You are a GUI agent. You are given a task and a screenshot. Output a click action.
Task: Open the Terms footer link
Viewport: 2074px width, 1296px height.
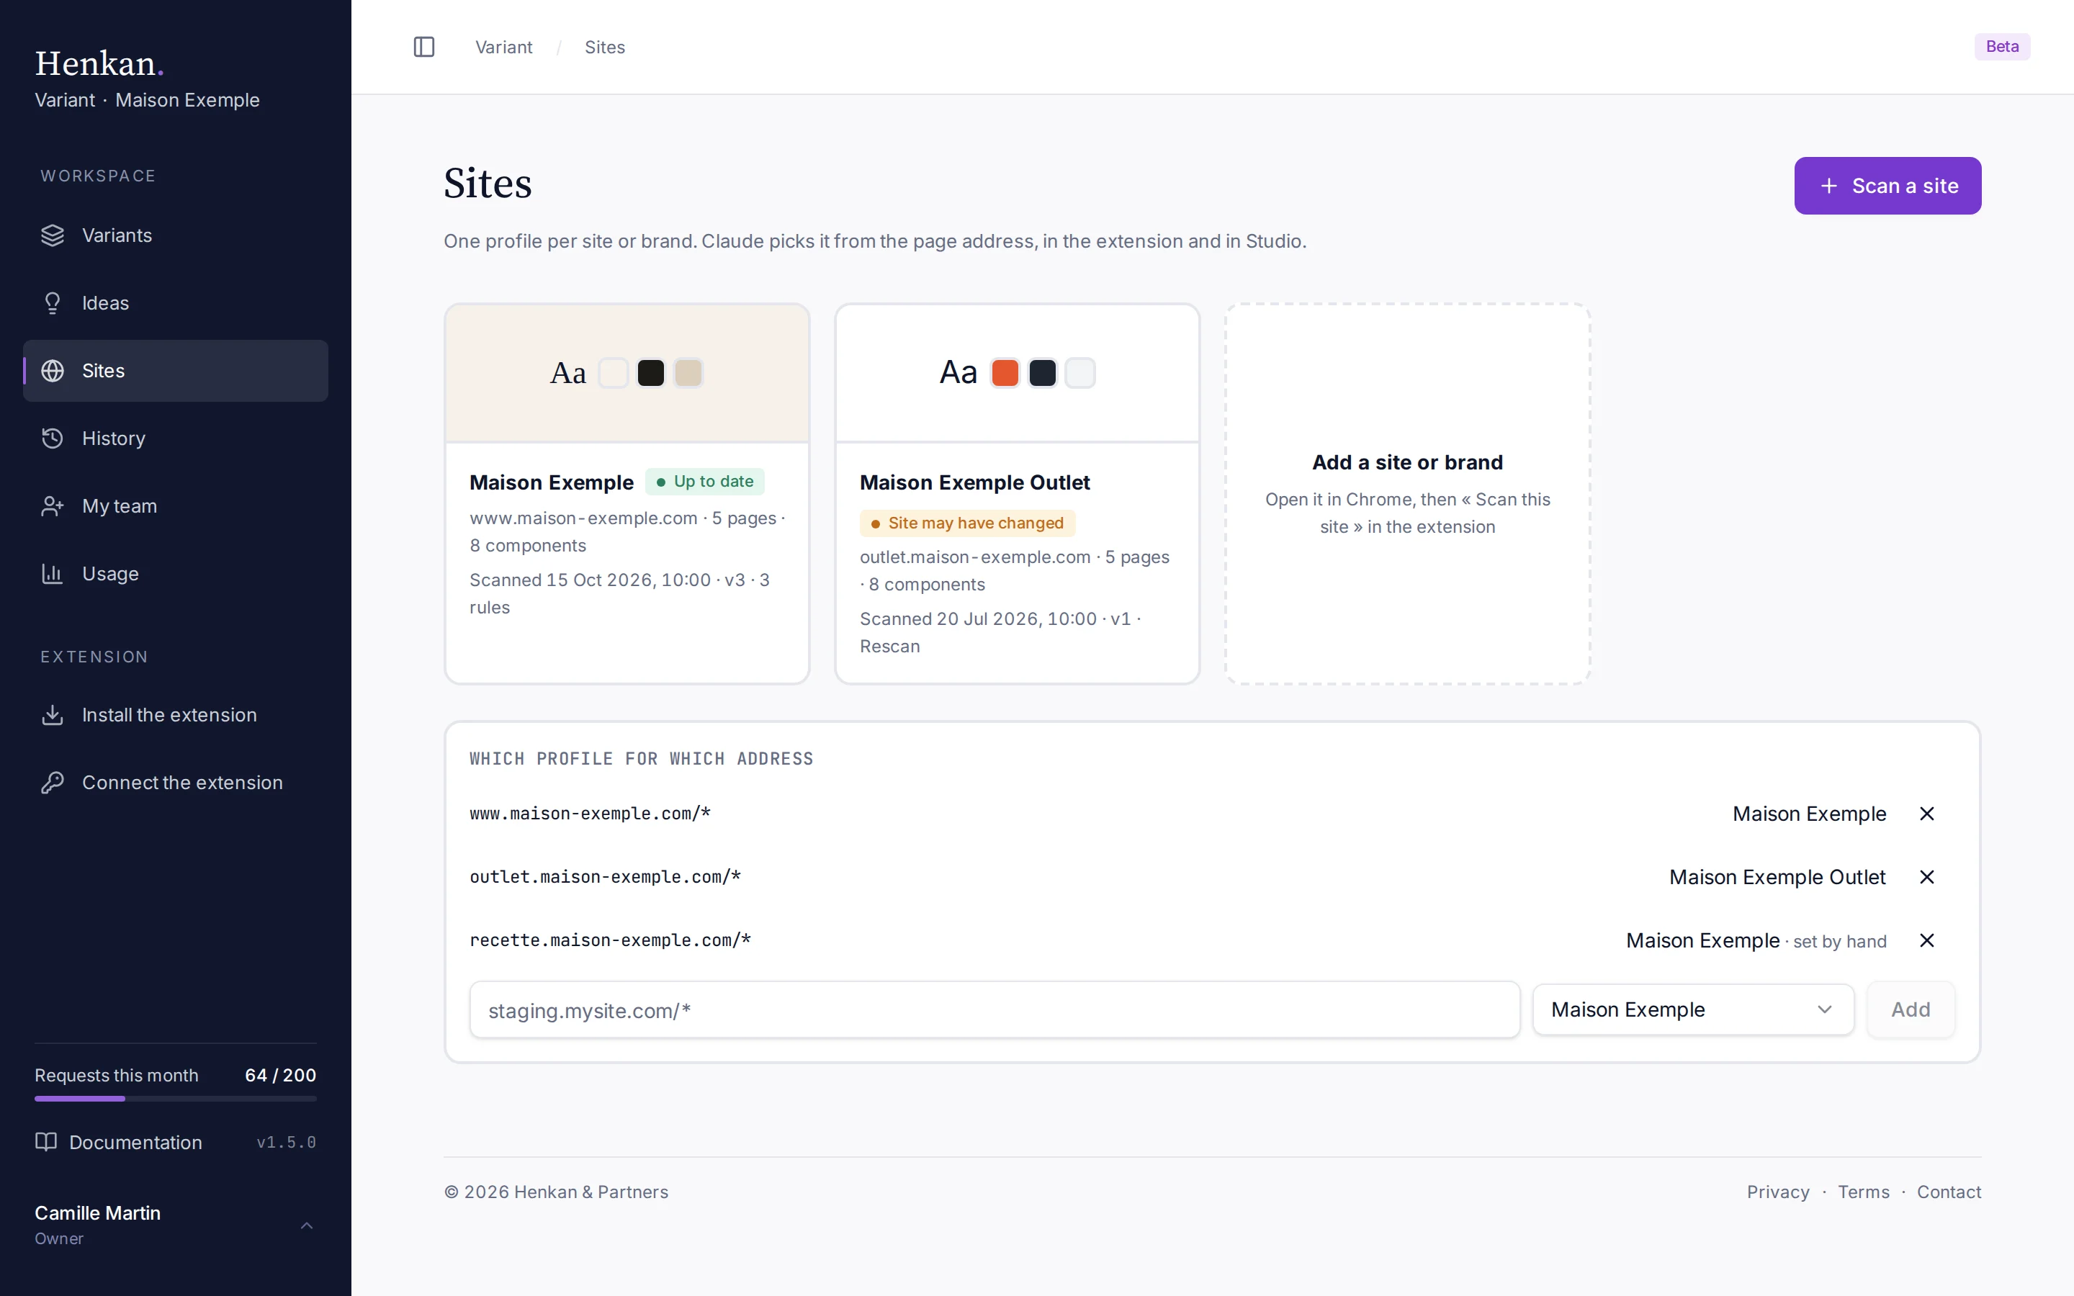pos(1863,1192)
